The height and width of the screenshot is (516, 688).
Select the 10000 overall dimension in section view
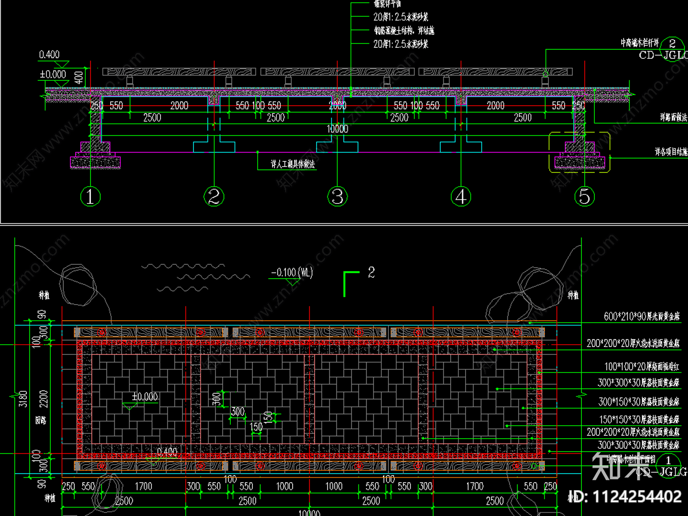click(338, 129)
